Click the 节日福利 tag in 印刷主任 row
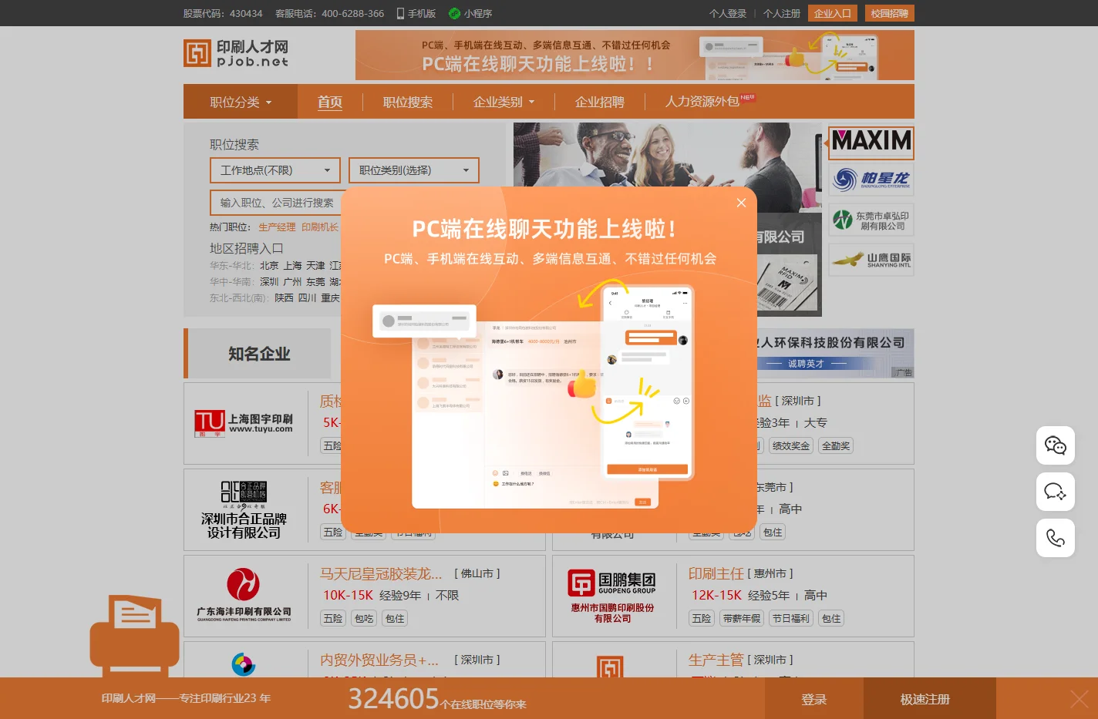The height and width of the screenshot is (719, 1098). tap(791, 618)
